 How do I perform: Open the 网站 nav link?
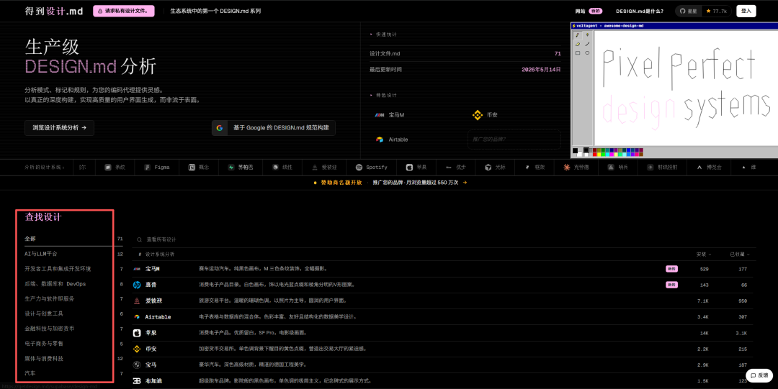(580, 11)
